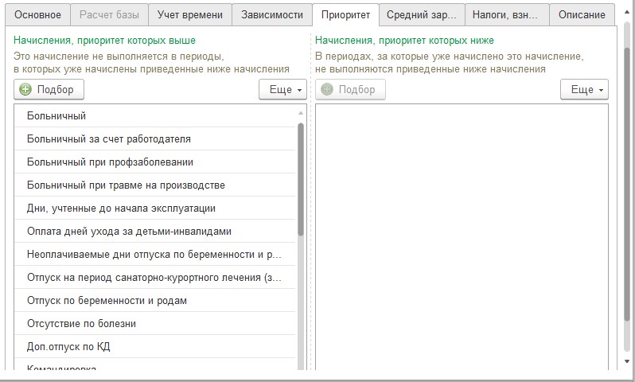This screenshot has width=635, height=382.
Task: Select Больничный за счет работодателя row
Action: 155,139
